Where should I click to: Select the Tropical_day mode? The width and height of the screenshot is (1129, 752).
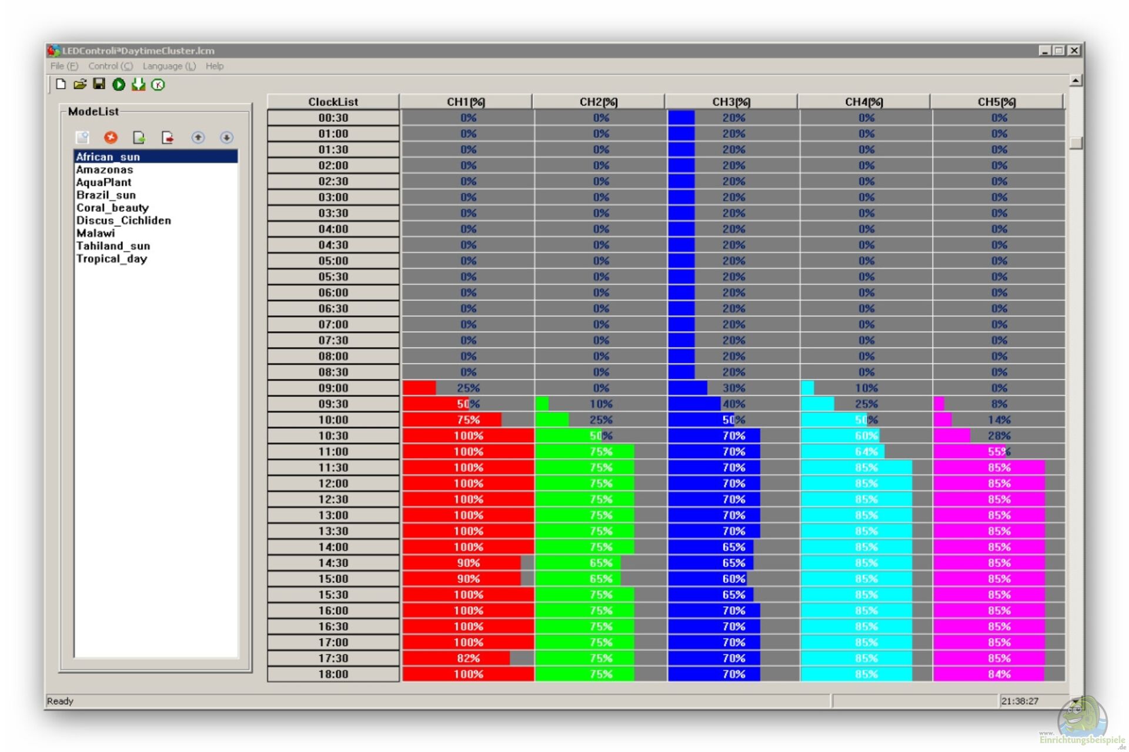tap(111, 259)
